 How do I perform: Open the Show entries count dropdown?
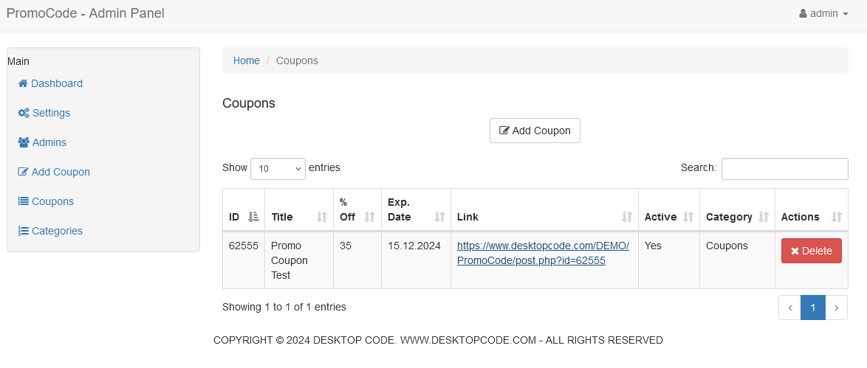click(x=278, y=169)
